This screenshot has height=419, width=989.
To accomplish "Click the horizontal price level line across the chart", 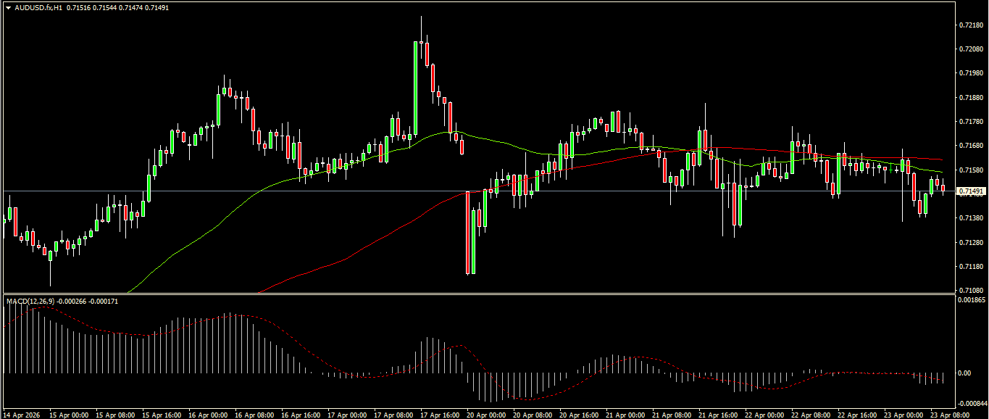I will (x=290, y=191).
